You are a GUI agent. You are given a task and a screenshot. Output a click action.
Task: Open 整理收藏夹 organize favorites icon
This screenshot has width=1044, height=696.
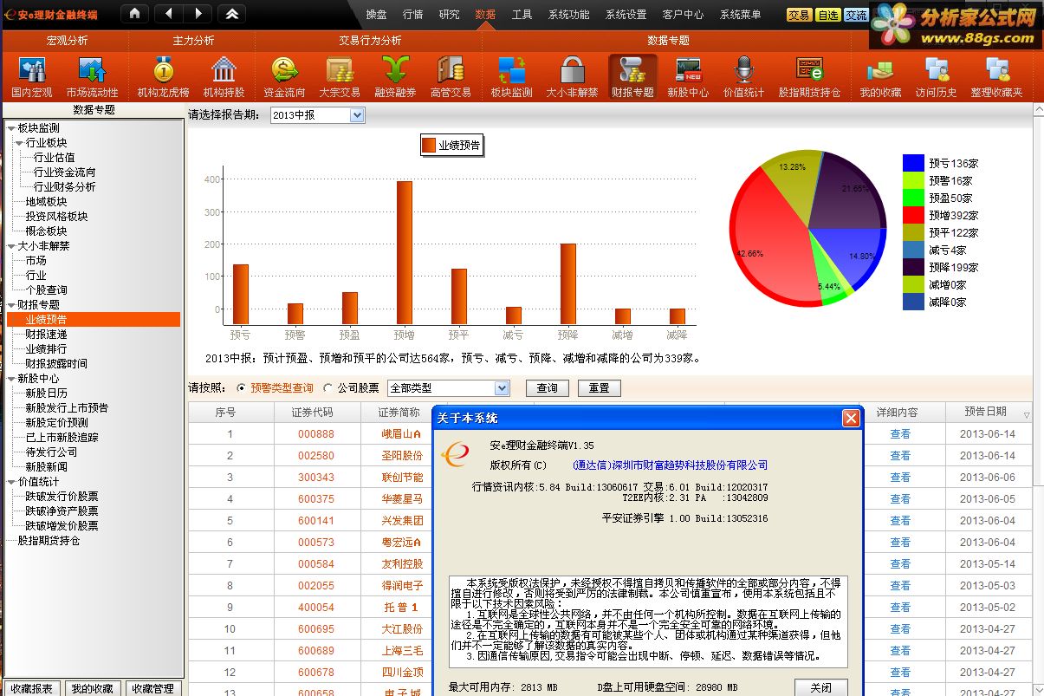click(996, 76)
